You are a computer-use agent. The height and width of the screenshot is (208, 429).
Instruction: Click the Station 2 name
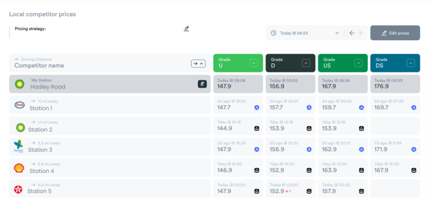coord(40,129)
